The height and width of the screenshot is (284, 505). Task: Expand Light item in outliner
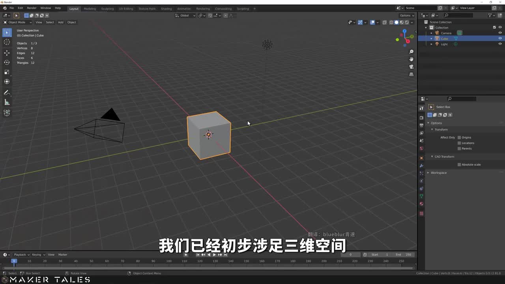pos(431,44)
